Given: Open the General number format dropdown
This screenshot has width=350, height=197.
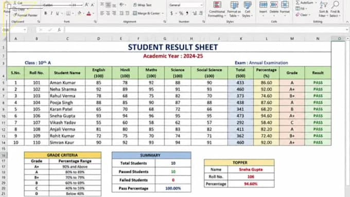Looking at the screenshot, I should (201, 5).
